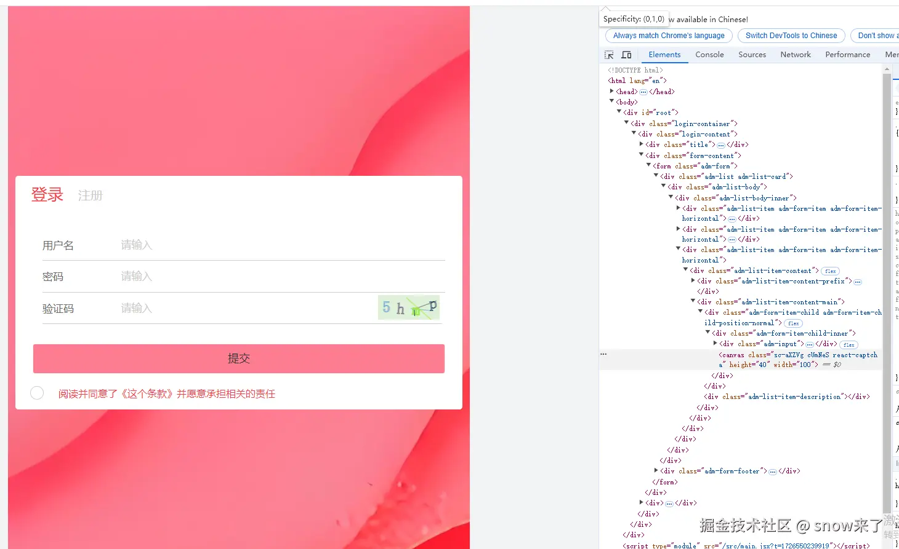Collapse the adm-list-item-content div node
This screenshot has height=549, width=899.
click(x=686, y=270)
